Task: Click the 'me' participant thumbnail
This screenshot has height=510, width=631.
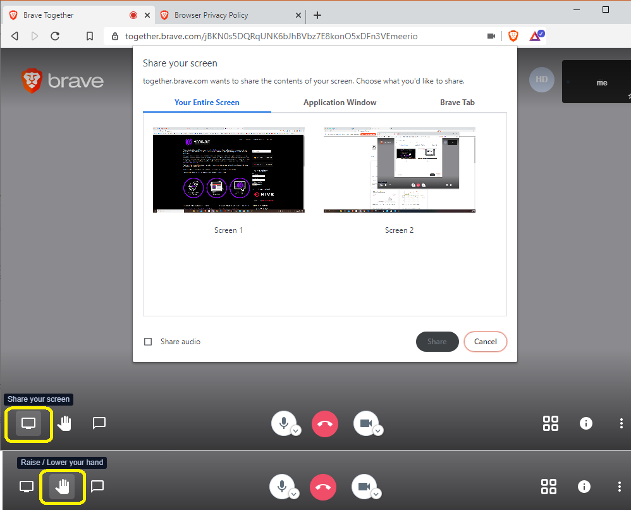Action: [596, 82]
